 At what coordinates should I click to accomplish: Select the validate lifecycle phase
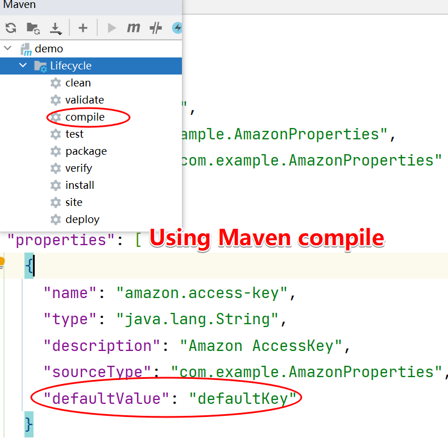(x=85, y=100)
